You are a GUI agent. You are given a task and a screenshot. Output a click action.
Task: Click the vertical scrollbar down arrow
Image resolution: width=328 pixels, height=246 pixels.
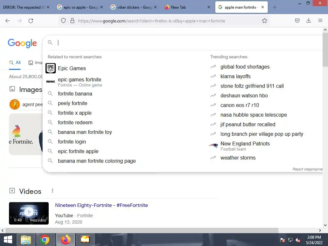coord(325,225)
